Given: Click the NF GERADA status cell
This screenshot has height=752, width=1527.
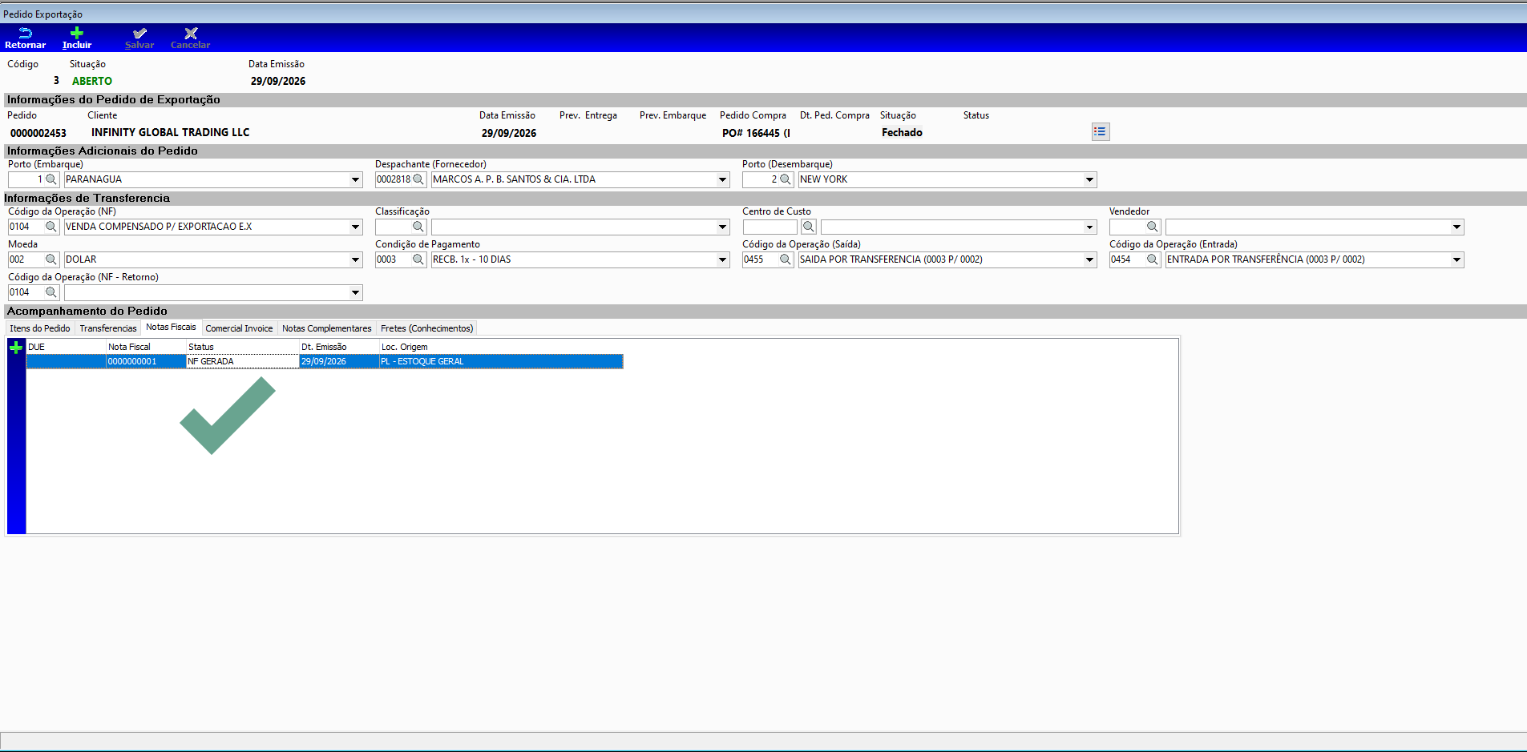Looking at the screenshot, I should tap(243, 361).
